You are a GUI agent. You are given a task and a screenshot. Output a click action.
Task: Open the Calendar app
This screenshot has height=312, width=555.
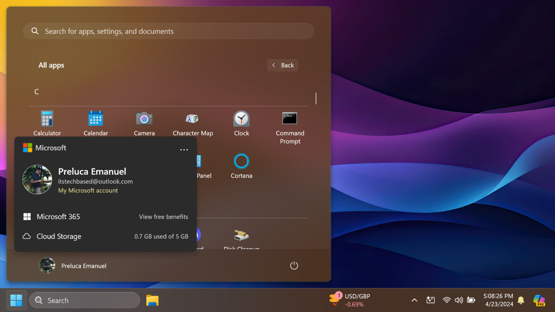point(95,123)
